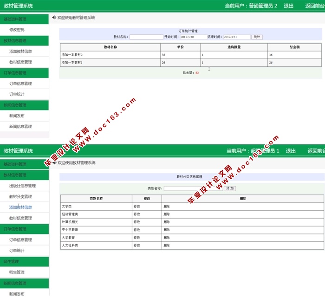Image resolution: width=325 pixels, height=304 pixels.
Task: Focus the 类别名称 input field
Action: pyautogui.click(x=194, y=188)
